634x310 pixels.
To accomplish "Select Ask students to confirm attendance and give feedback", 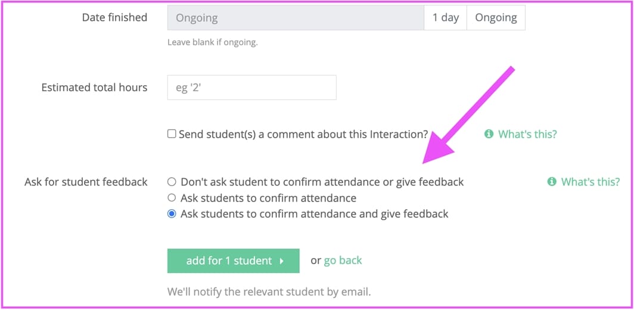I will 172,213.
